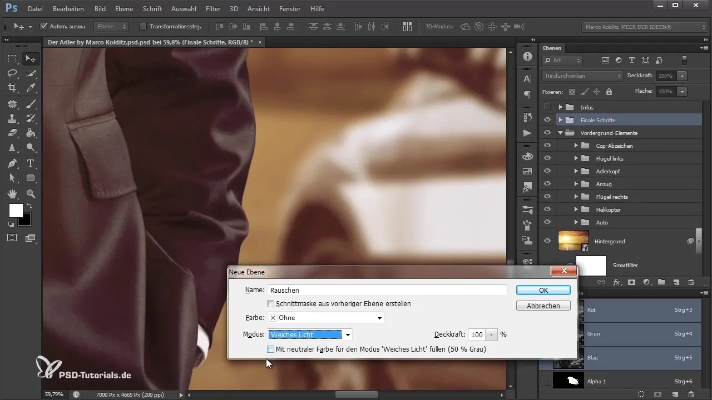Hide the Finale Schritte group
Viewport: 712px width, 400px height.
[x=547, y=120]
